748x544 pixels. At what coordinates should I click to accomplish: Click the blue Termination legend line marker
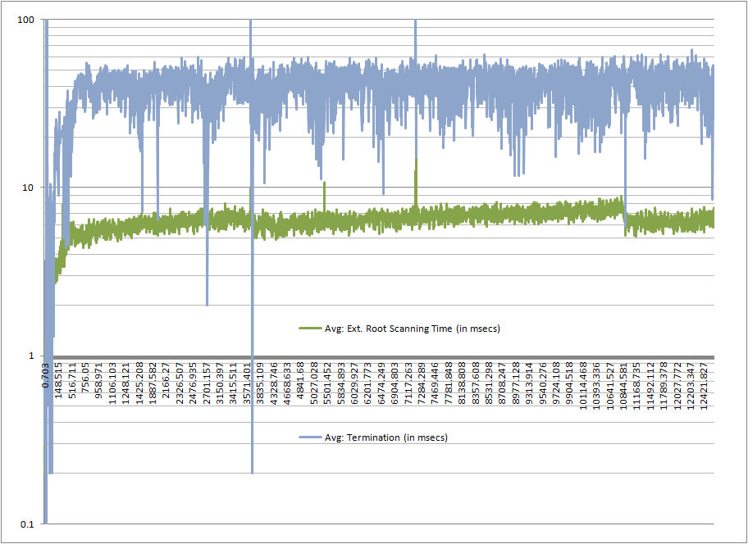310,437
